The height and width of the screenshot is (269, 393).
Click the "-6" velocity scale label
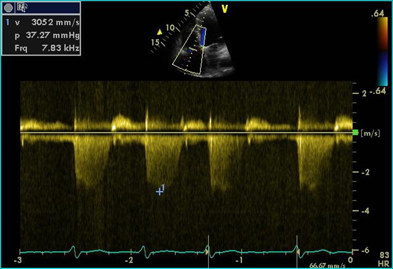(x=365, y=250)
